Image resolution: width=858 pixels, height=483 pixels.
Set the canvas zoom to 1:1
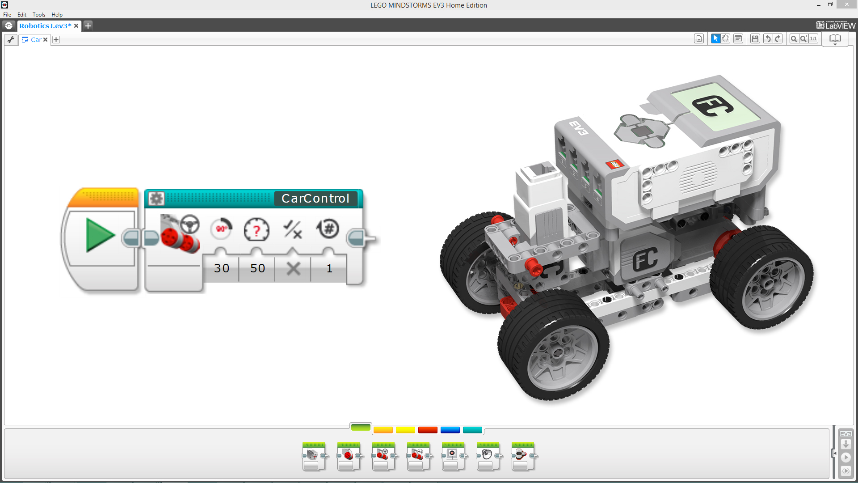point(813,38)
